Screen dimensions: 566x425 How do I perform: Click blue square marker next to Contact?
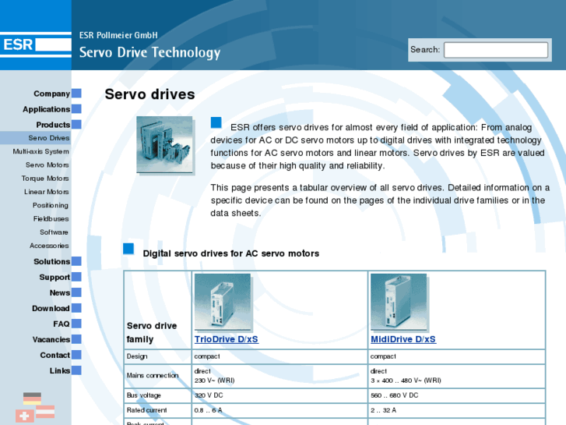click(x=76, y=355)
